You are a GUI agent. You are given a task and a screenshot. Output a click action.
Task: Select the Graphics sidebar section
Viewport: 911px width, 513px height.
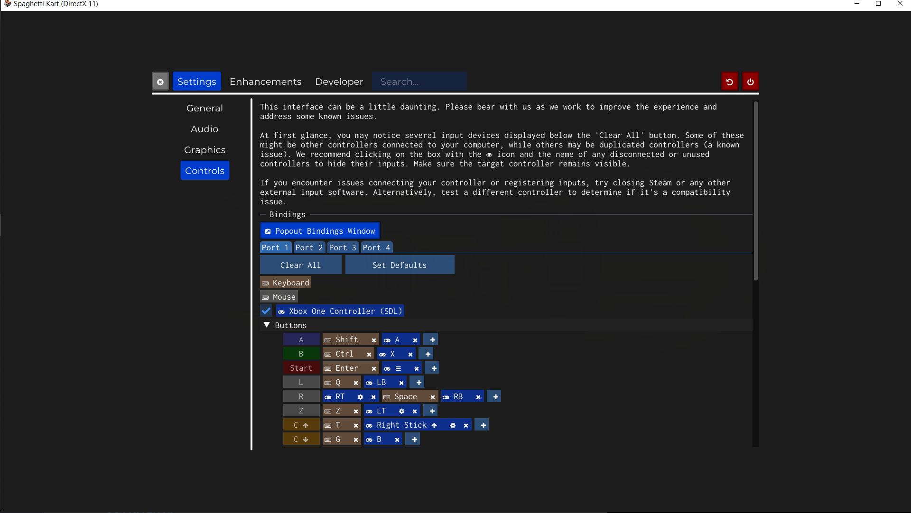[x=205, y=150]
